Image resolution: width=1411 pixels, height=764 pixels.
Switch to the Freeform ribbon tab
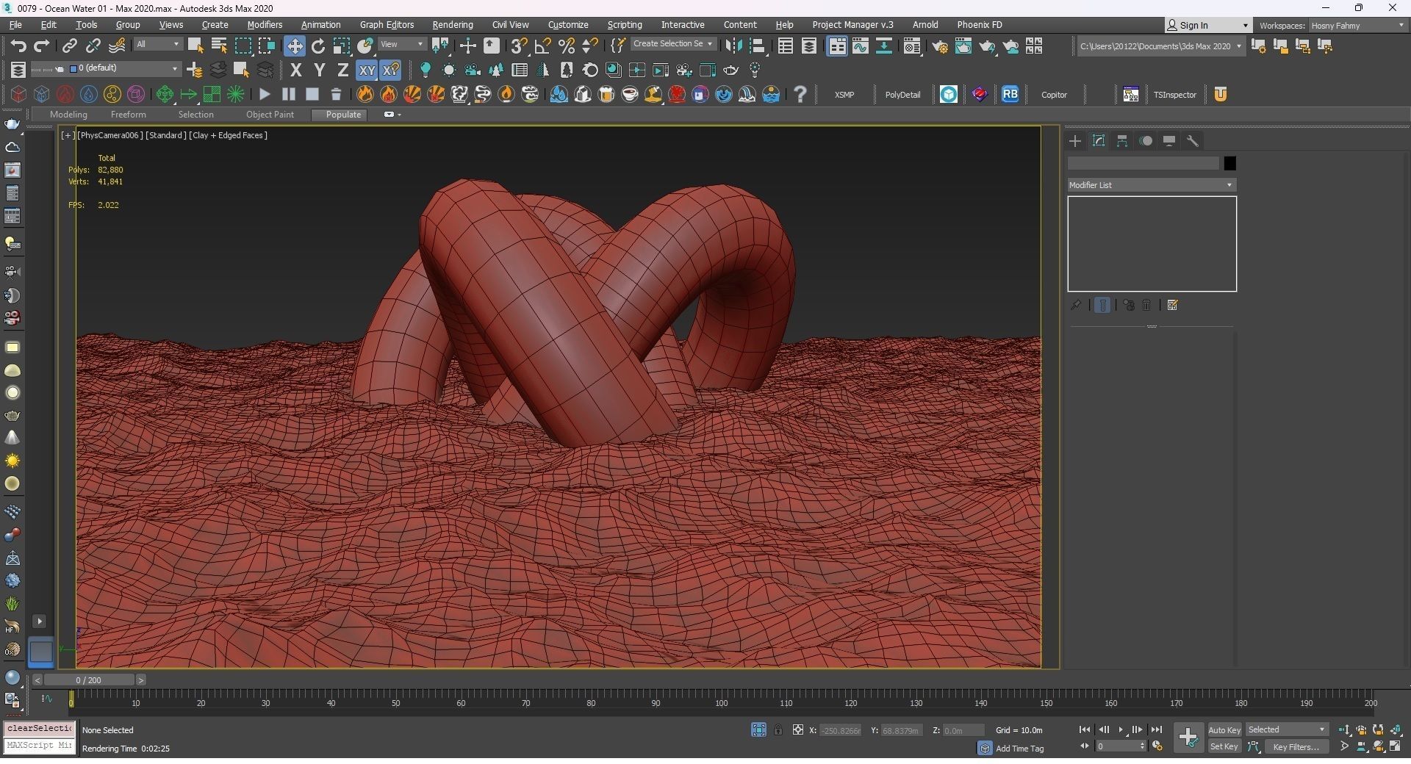[x=128, y=115]
